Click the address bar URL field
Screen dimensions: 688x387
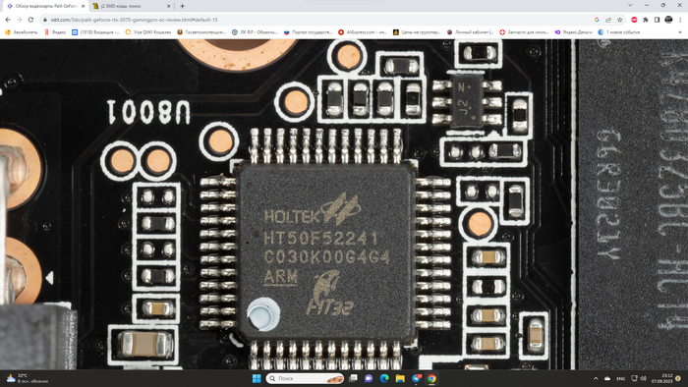(315, 20)
